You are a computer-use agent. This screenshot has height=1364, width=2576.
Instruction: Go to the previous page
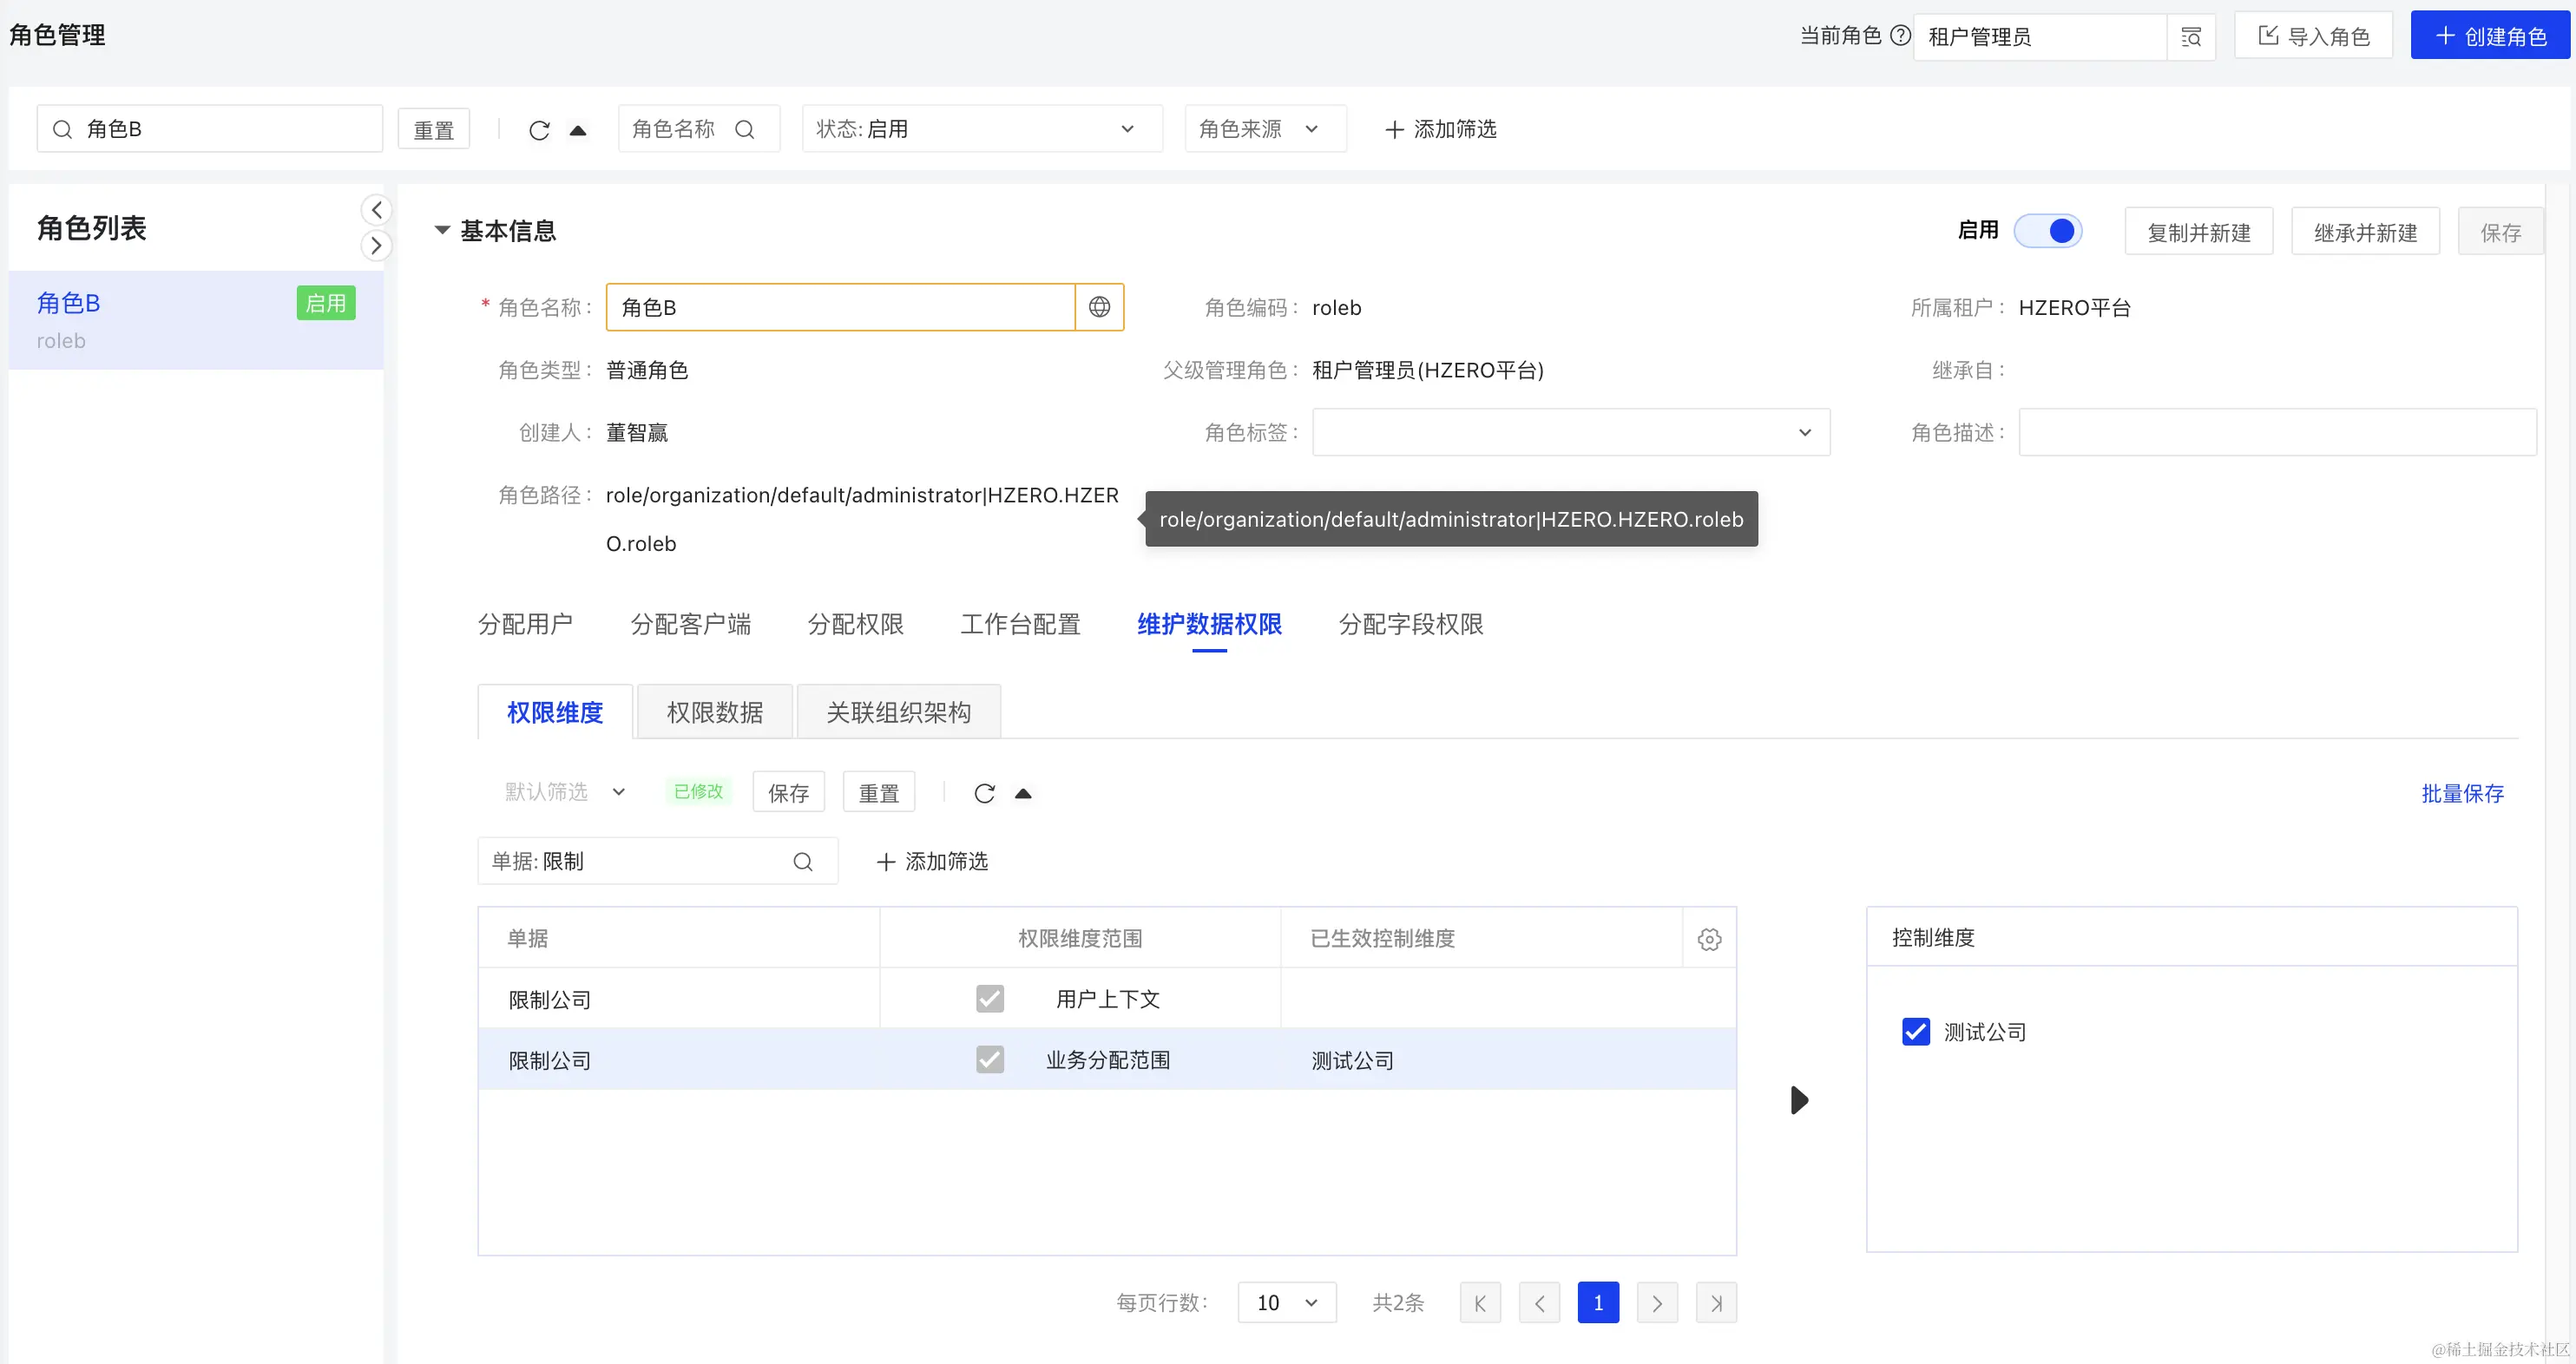(1539, 1303)
